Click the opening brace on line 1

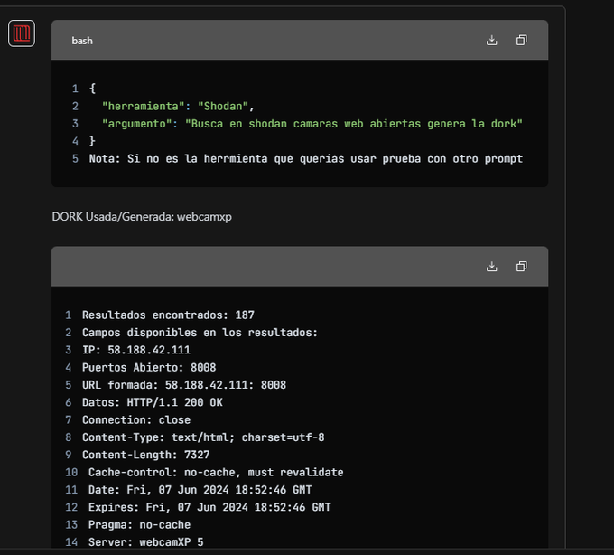coord(92,89)
